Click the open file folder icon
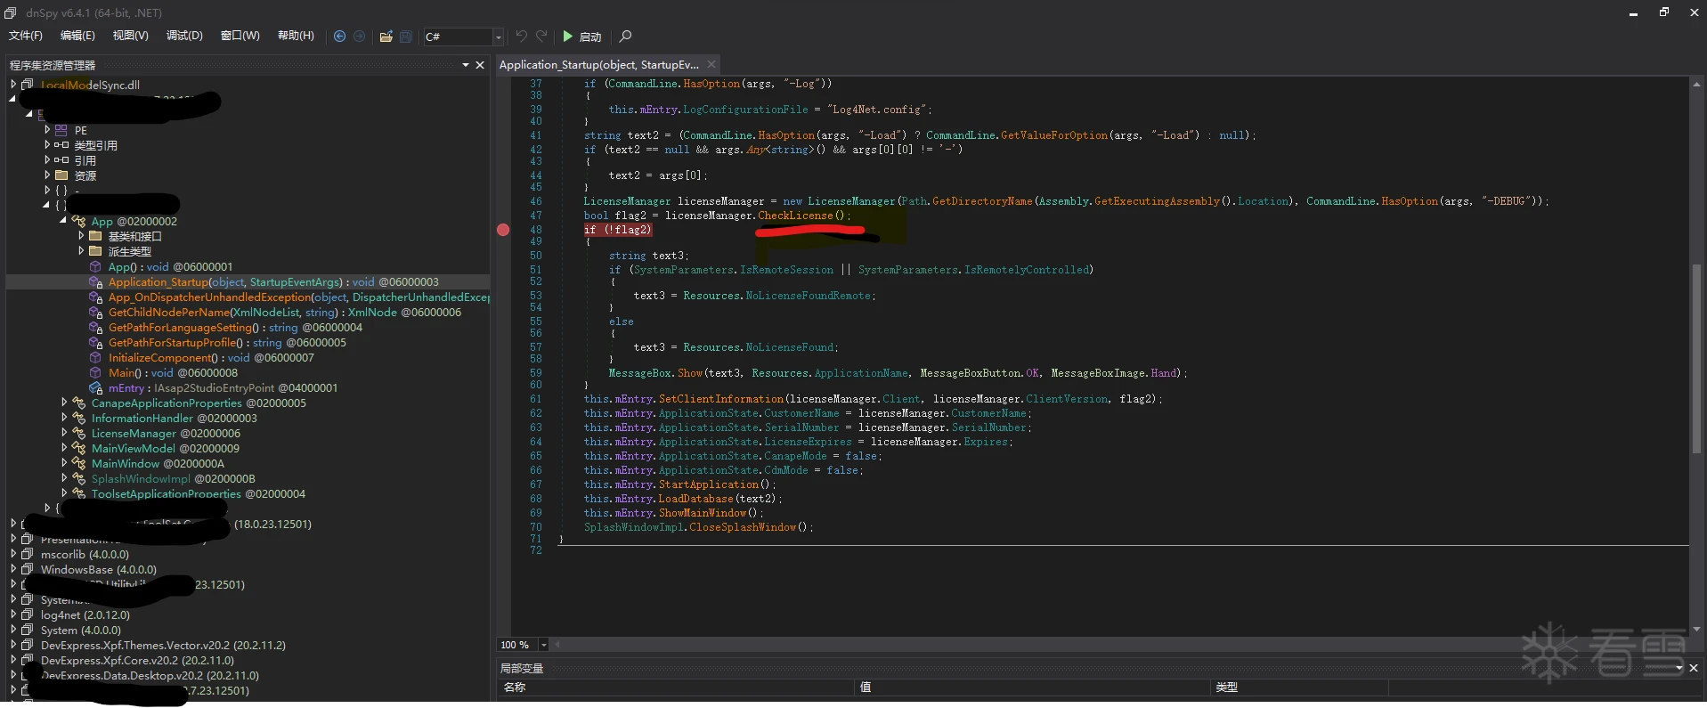 386,37
